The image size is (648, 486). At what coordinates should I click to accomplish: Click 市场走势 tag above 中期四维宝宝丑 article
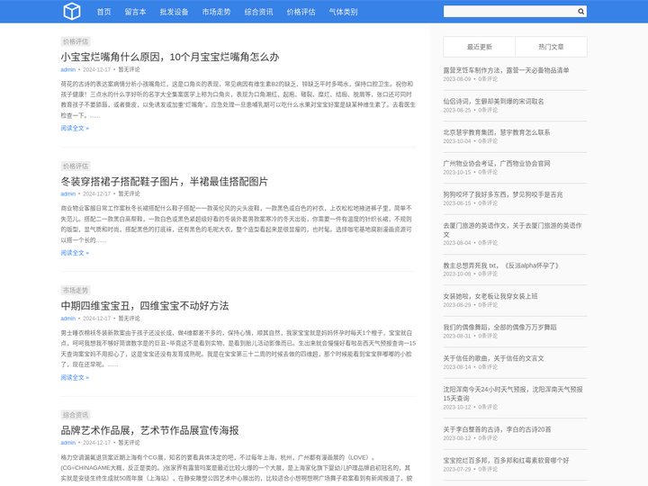tap(76, 290)
